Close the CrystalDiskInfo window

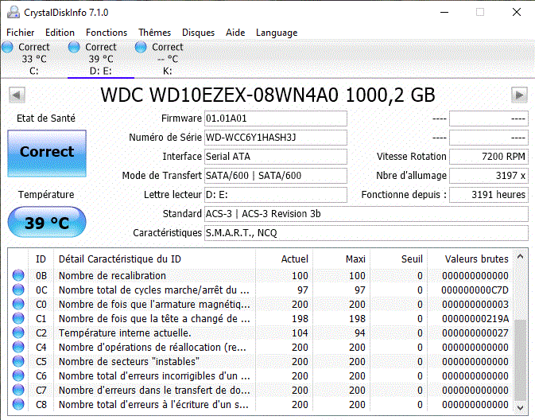click(517, 12)
